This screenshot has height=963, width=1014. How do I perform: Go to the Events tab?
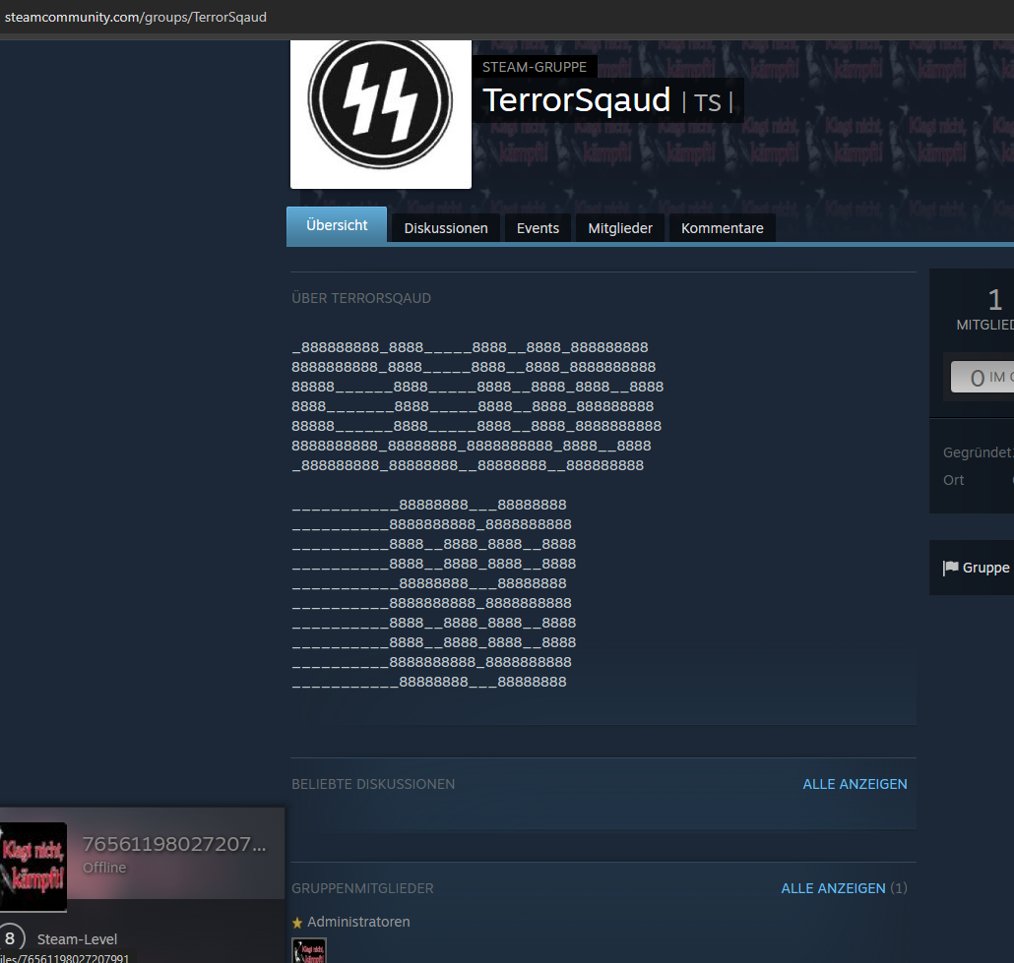click(x=538, y=228)
